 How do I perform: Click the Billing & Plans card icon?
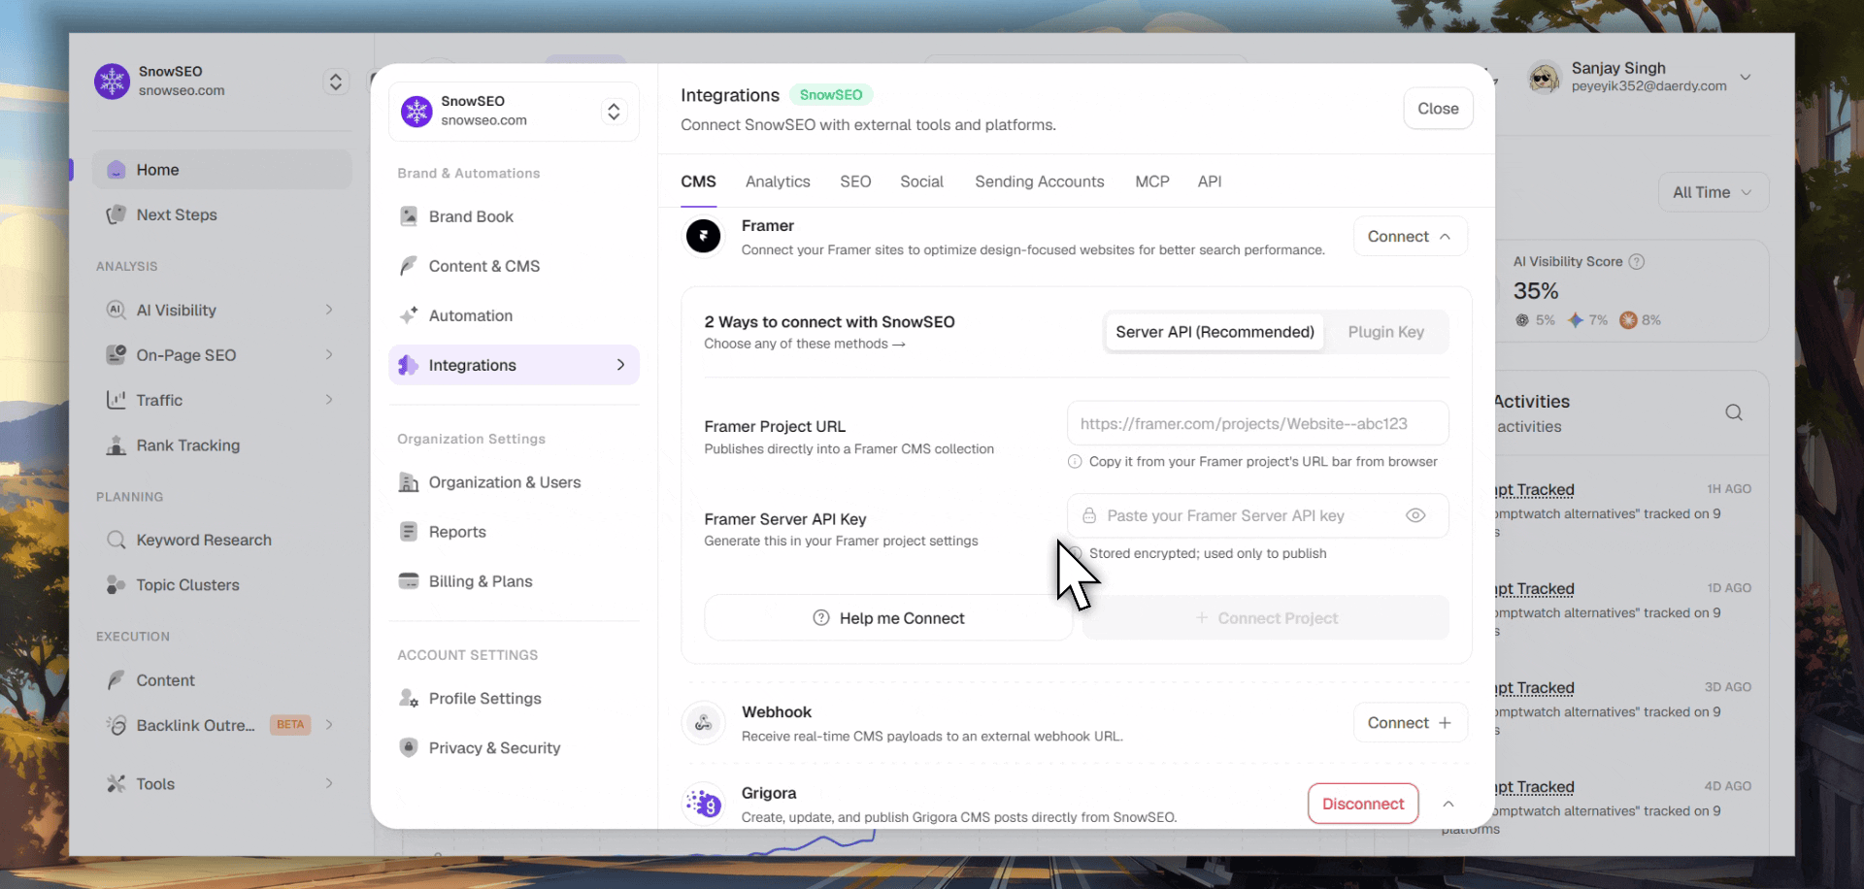tap(409, 581)
